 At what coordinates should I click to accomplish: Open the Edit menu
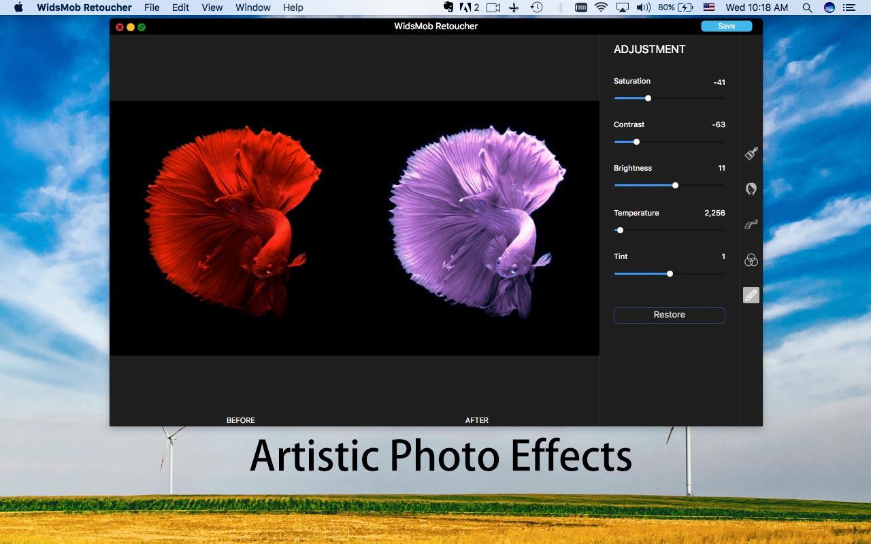coord(180,7)
